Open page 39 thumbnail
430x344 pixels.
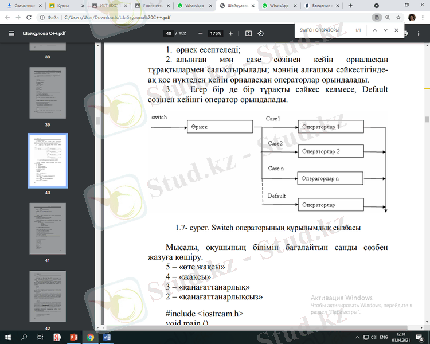[48, 93]
